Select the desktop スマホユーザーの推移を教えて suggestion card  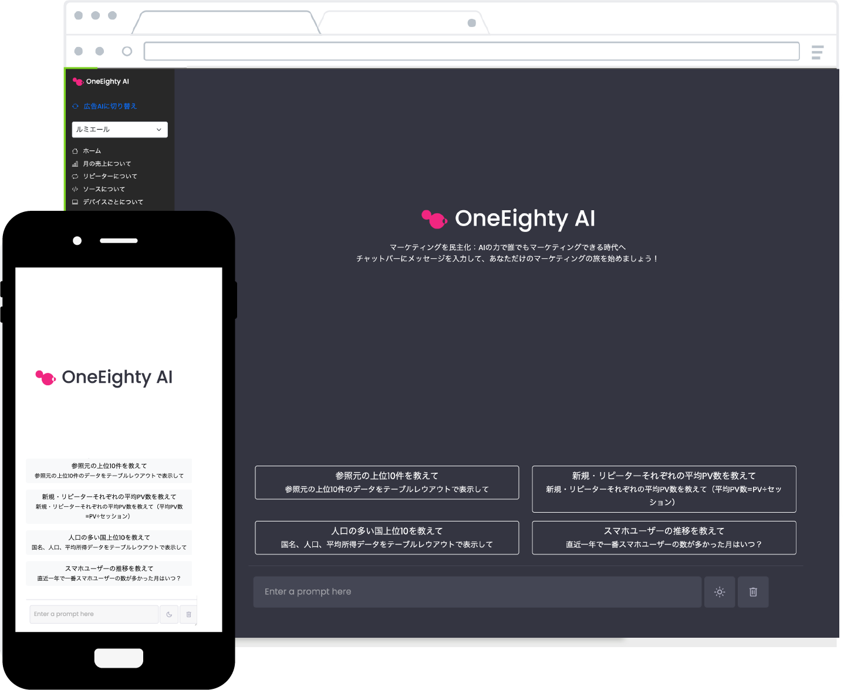pyautogui.click(x=664, y=538)
